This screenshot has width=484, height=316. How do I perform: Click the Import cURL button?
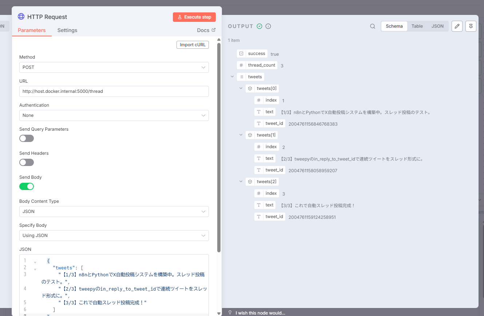193,45
